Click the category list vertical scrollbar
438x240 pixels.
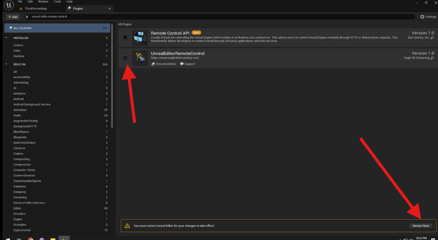click(112, 76)
